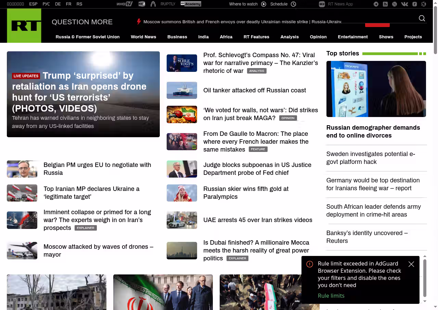This screenshot has width=438, height=310.
Task: Click the Top stories online divorces thumbnail
Action: pyautogui.click(x=376, y=89)
